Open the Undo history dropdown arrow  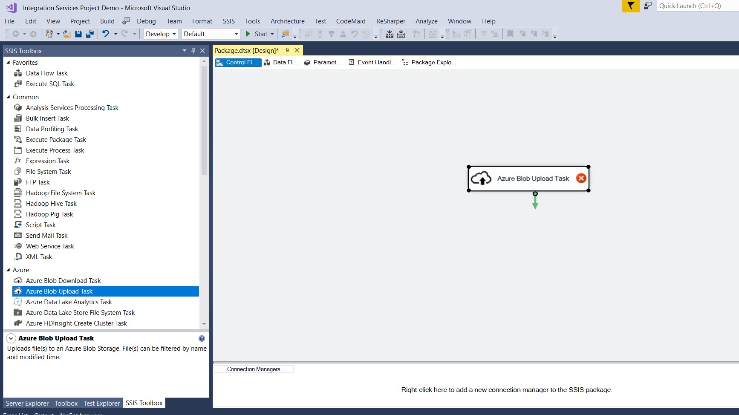click(x=115, y=34)
